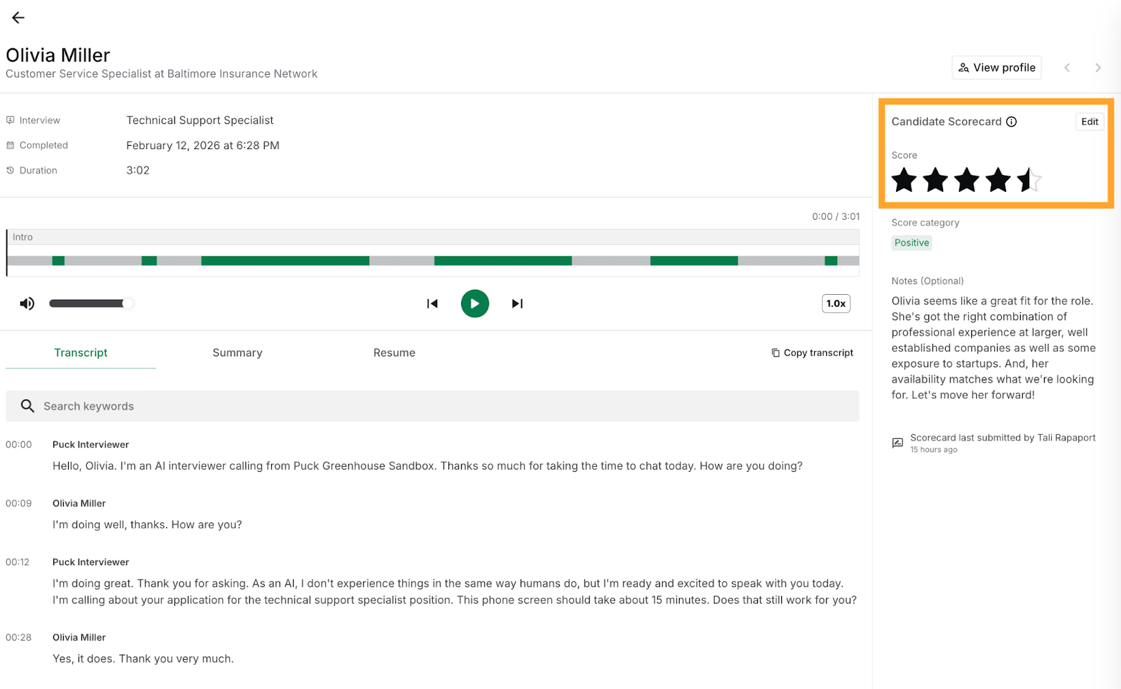Open the playback speed 1.0x selector

(x=836, y=303)
